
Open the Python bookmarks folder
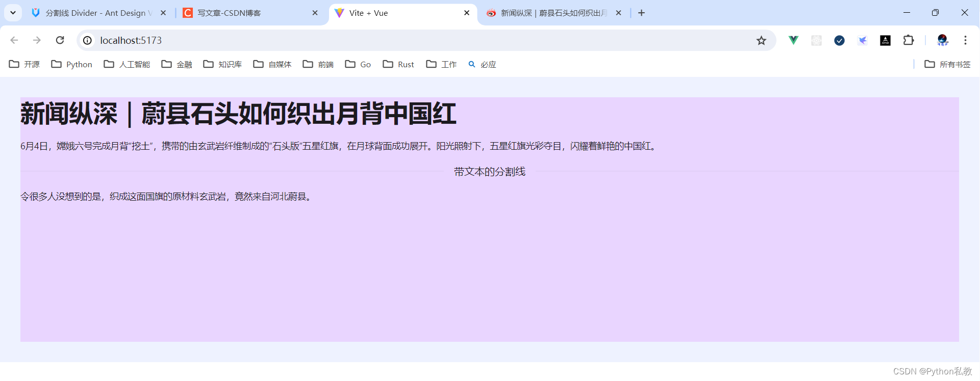pos(72,64)
